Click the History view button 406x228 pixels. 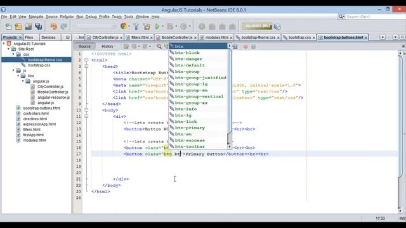pyautogui.click(x=107, y=46)
